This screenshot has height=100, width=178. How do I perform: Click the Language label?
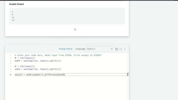tap(80, 49)
